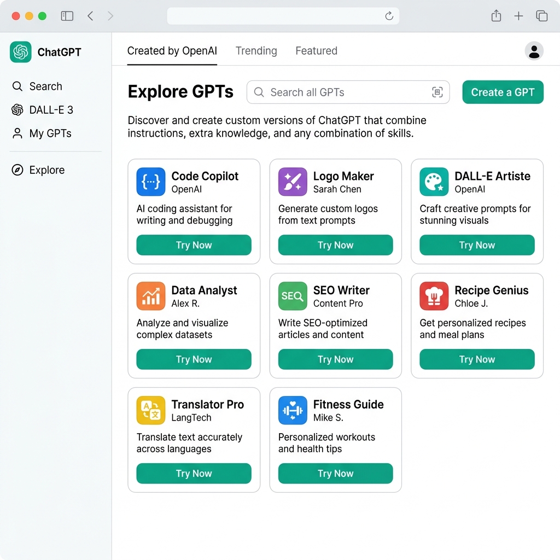Select the Code Copilot title

(x=205, y=176)
